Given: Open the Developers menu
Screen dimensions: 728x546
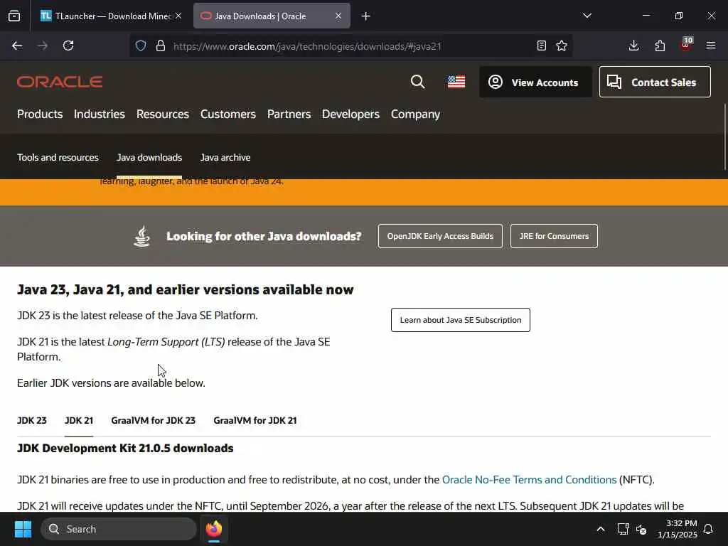Looking at the screenshot, I should coord(350,114).
